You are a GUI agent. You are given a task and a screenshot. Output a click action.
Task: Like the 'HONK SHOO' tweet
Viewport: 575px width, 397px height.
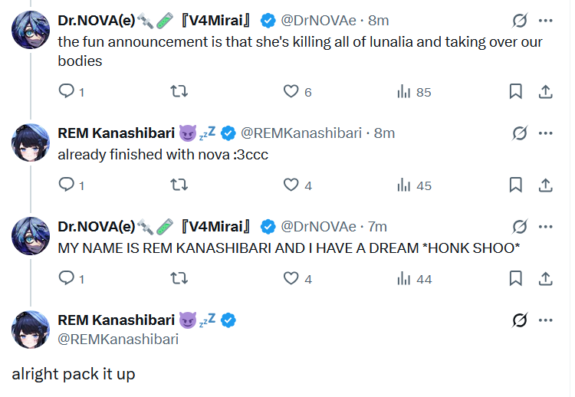291,279
